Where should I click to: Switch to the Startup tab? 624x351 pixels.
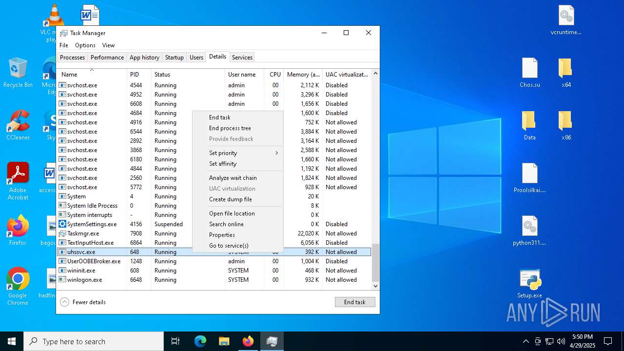tap(174, 58)
